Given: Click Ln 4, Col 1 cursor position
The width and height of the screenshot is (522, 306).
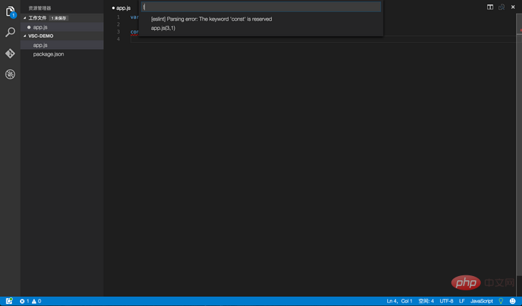Looking at the screenshot, I should 400,301.
